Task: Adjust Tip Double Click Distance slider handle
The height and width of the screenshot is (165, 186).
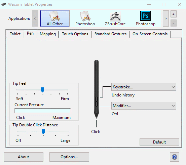Action: tap(43, 131)
